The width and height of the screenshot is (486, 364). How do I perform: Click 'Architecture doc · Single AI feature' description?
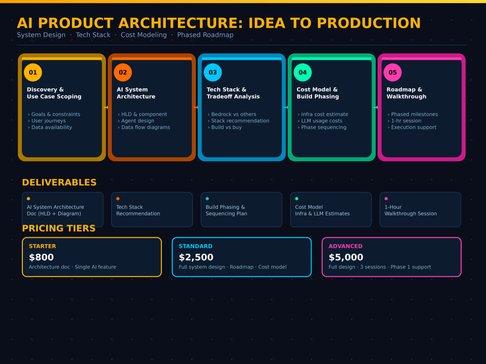tap(72, 267)
